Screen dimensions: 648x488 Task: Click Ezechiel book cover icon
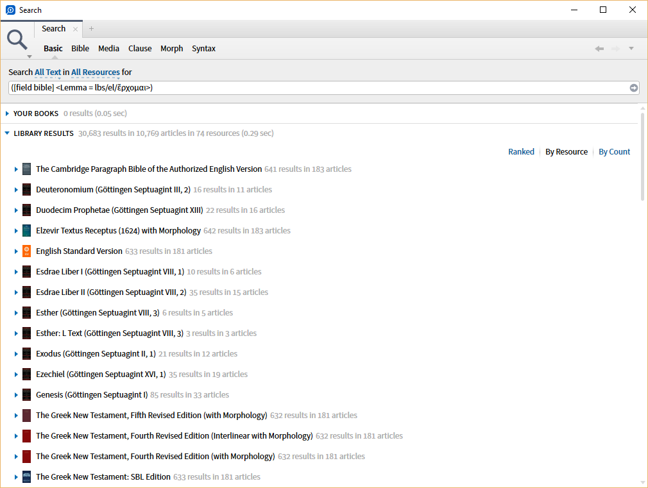(26, 374)
